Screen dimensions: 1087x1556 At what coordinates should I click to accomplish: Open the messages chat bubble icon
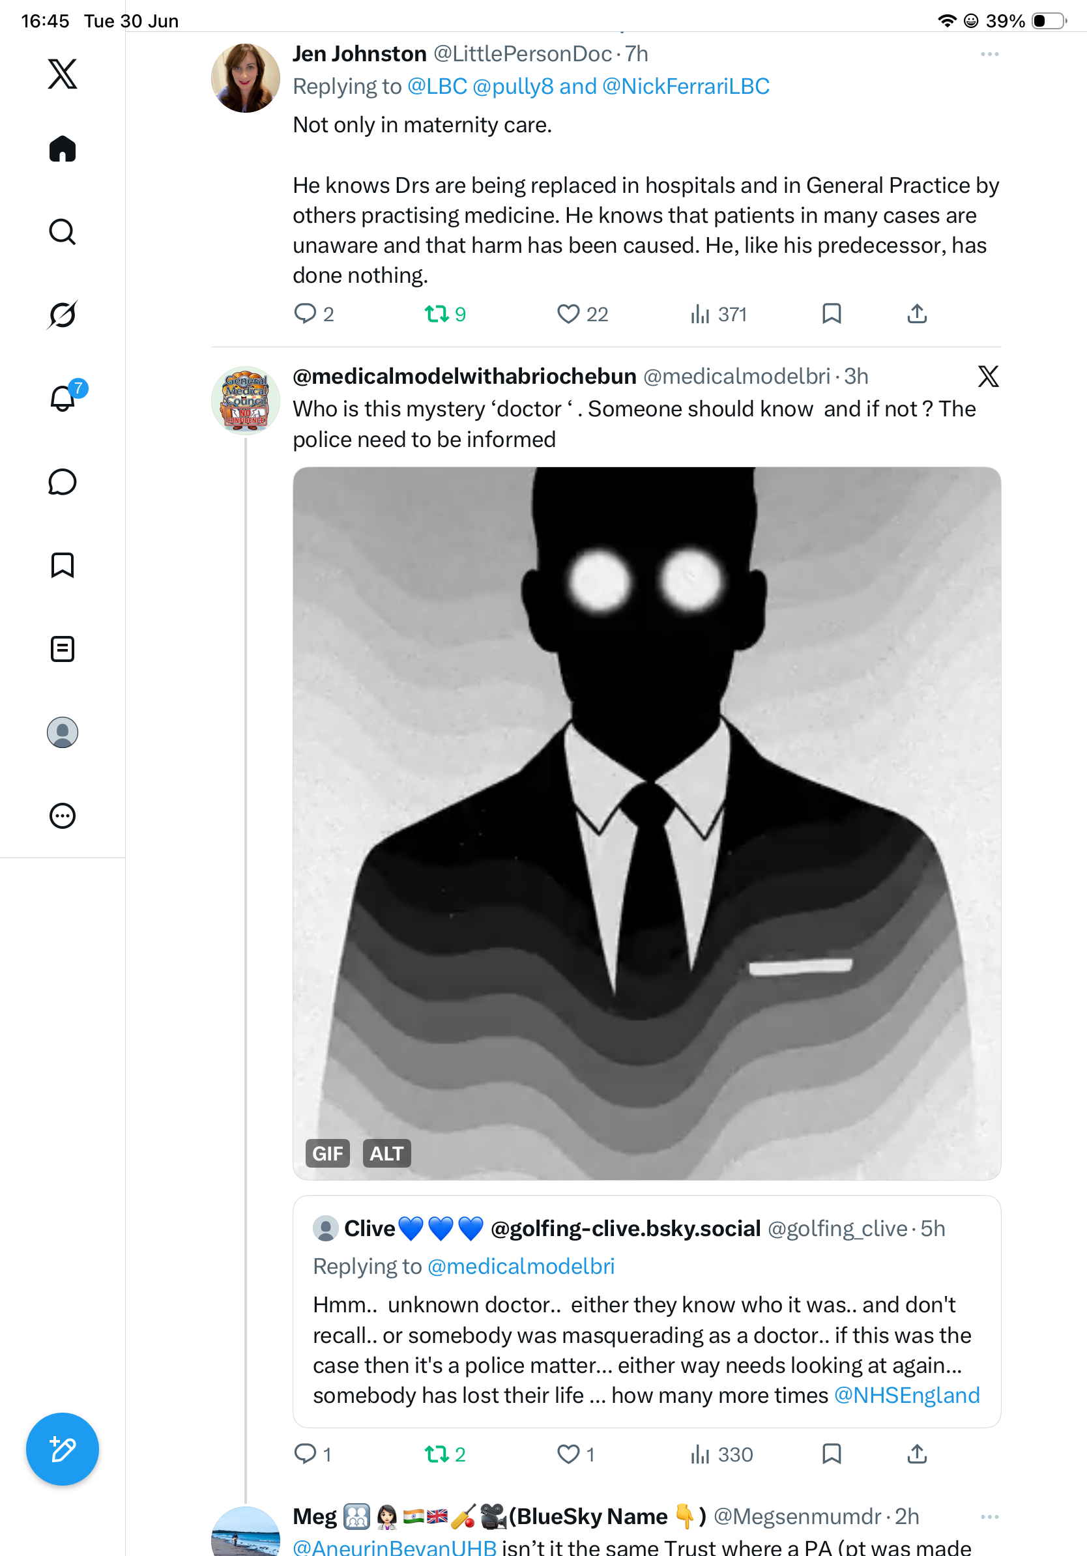point(63,482)
